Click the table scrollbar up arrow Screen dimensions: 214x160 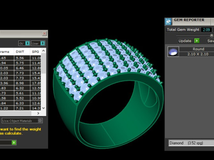pyautogui.click(x=43, y=51)
